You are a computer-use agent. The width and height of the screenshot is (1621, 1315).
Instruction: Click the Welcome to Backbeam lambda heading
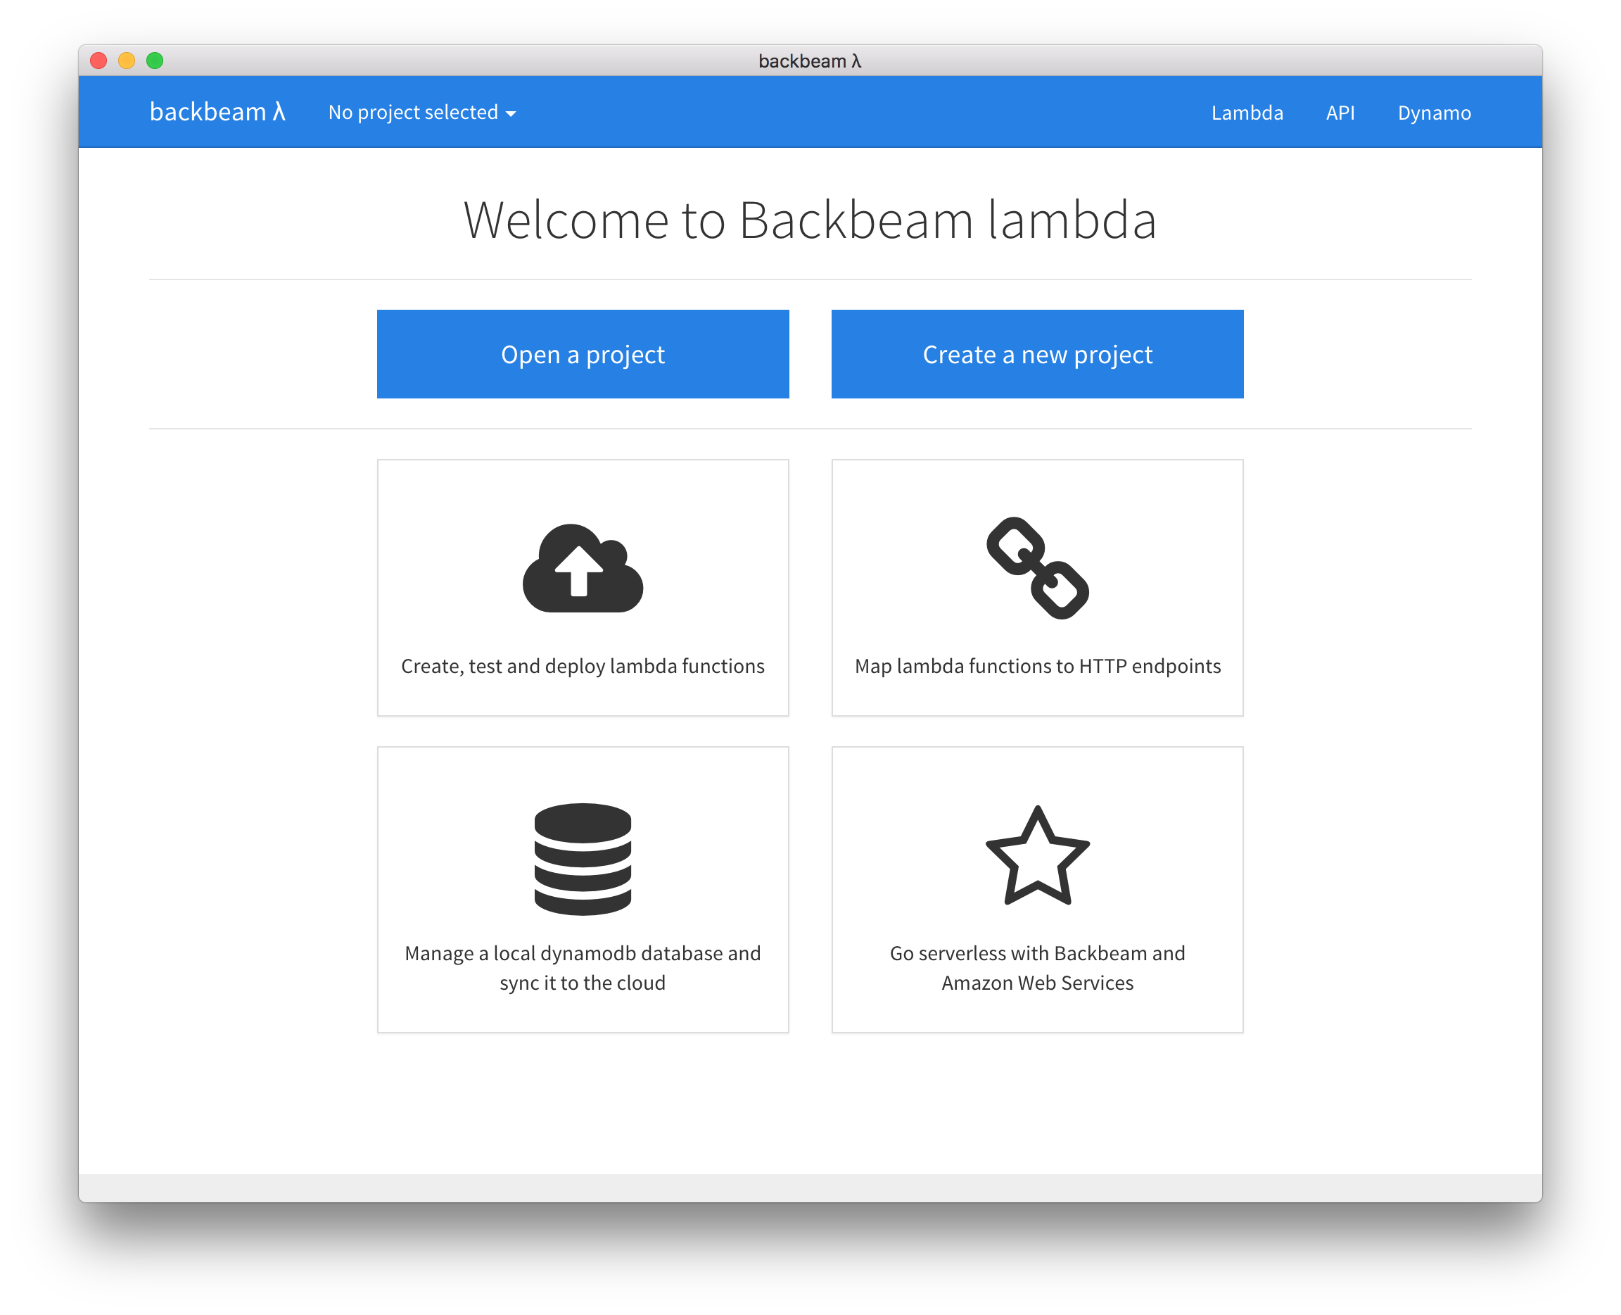809,220
